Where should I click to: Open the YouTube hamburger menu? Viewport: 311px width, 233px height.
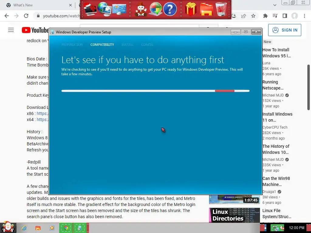coord(11,30)
